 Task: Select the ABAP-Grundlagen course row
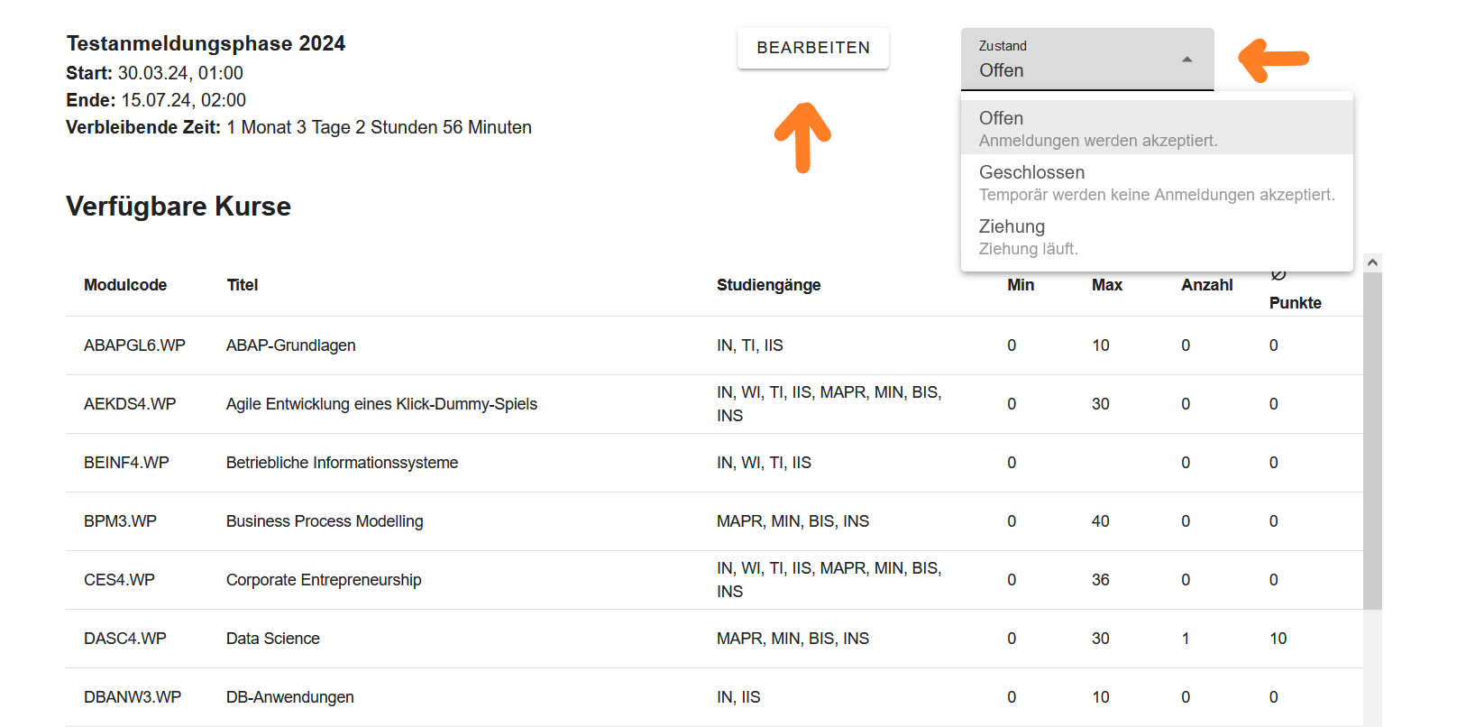click(290, 345)
